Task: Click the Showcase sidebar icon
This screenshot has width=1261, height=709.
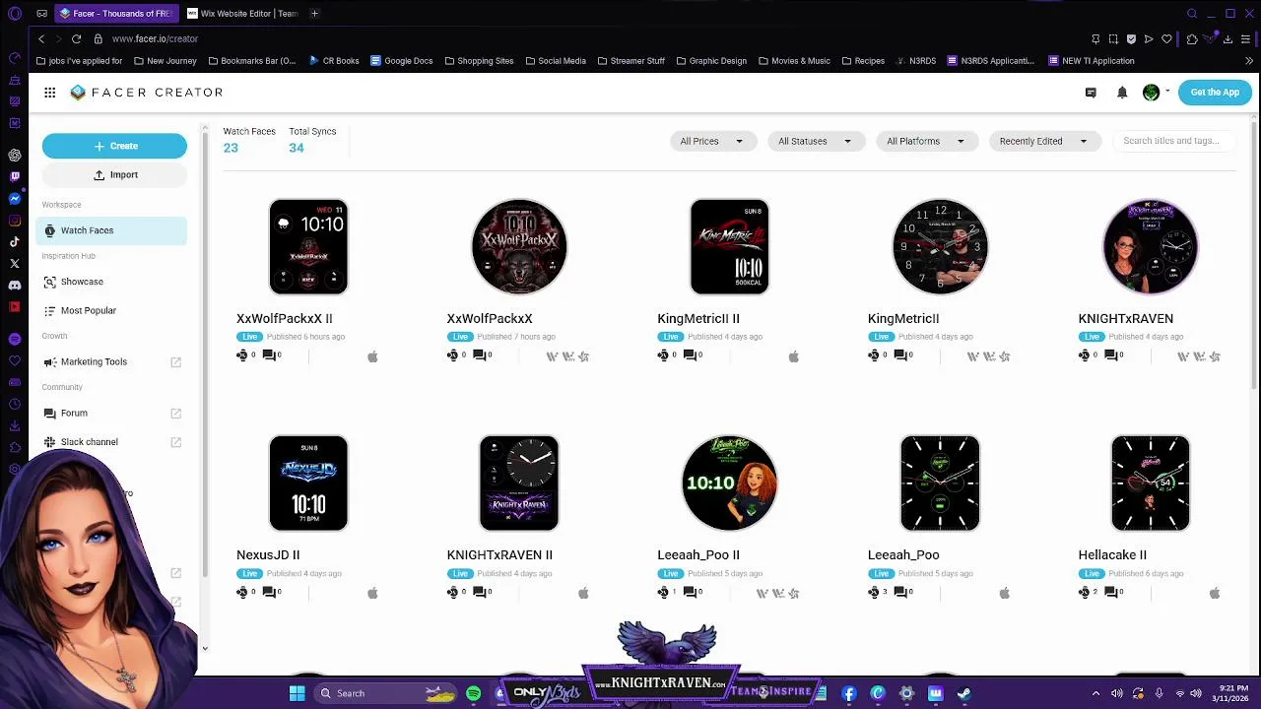Action: click(x=50, y=282)
